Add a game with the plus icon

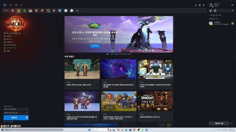coord(77,10)
